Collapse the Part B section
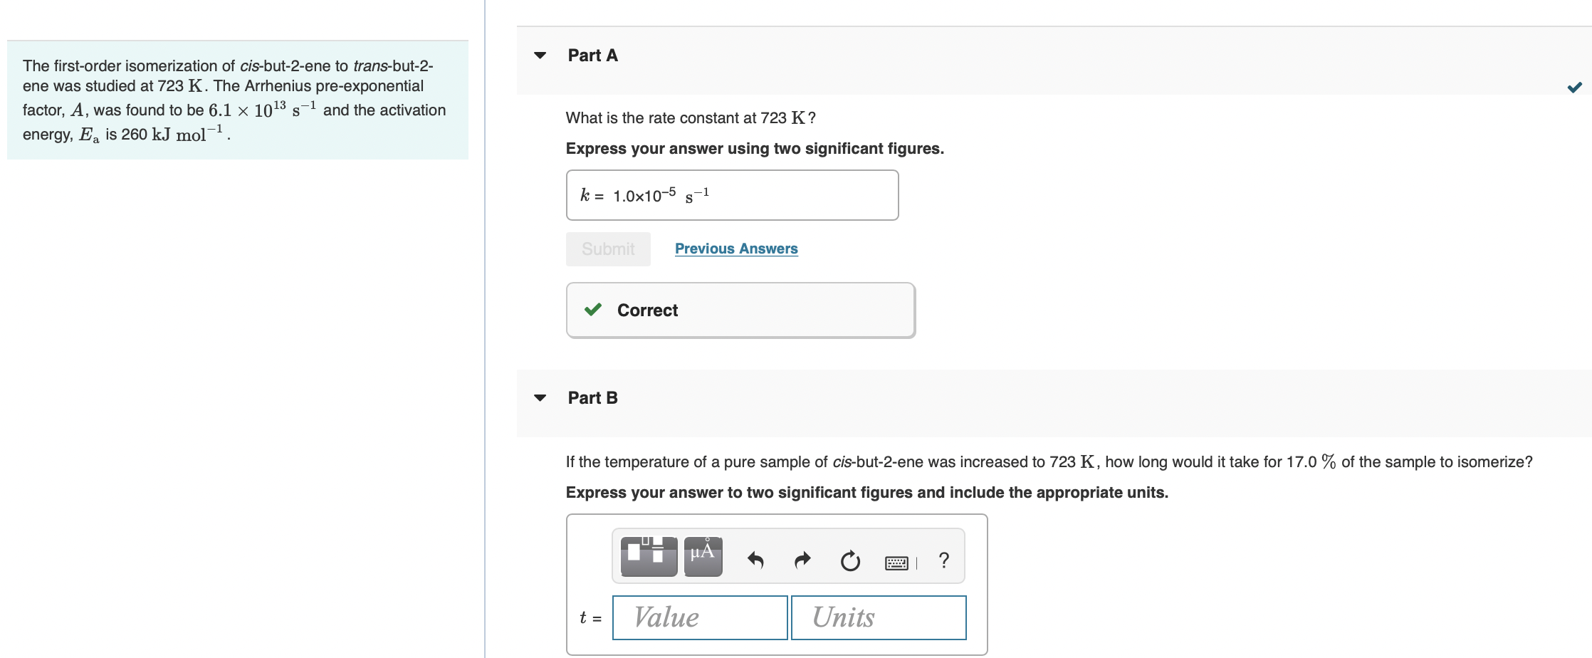 tap(540, 397)
